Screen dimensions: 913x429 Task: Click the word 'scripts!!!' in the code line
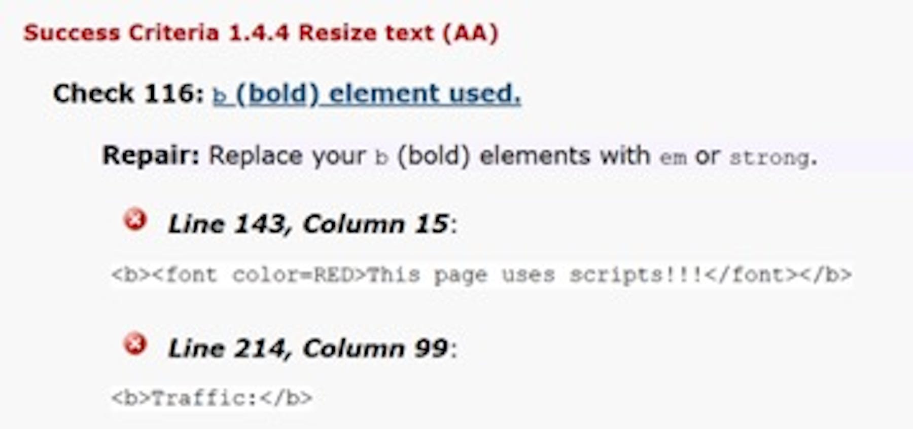(x=636, y=275)
